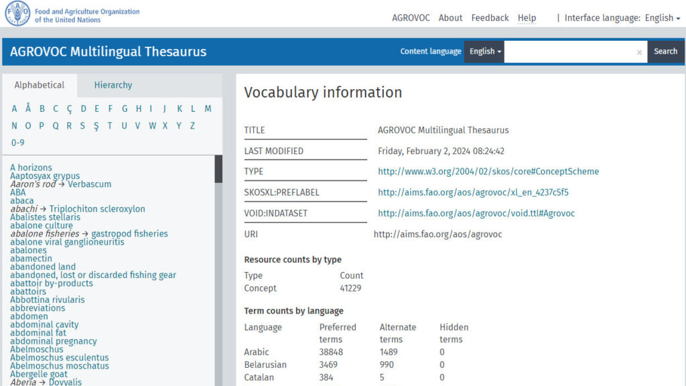This screenshot has height=386, width=686.
Task: Open the 'abalone culture' concept
Action: tap(42, 226)
